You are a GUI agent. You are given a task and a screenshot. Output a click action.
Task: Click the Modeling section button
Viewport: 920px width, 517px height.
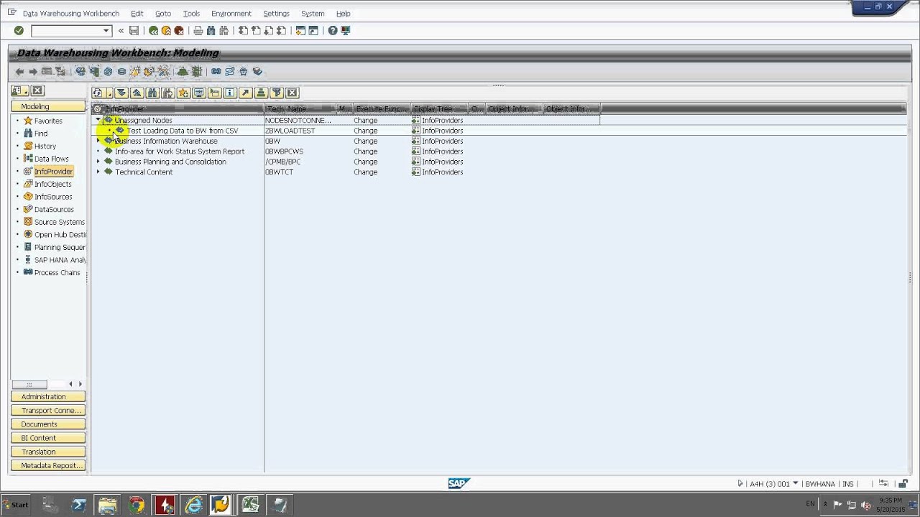tap(48, 107)
